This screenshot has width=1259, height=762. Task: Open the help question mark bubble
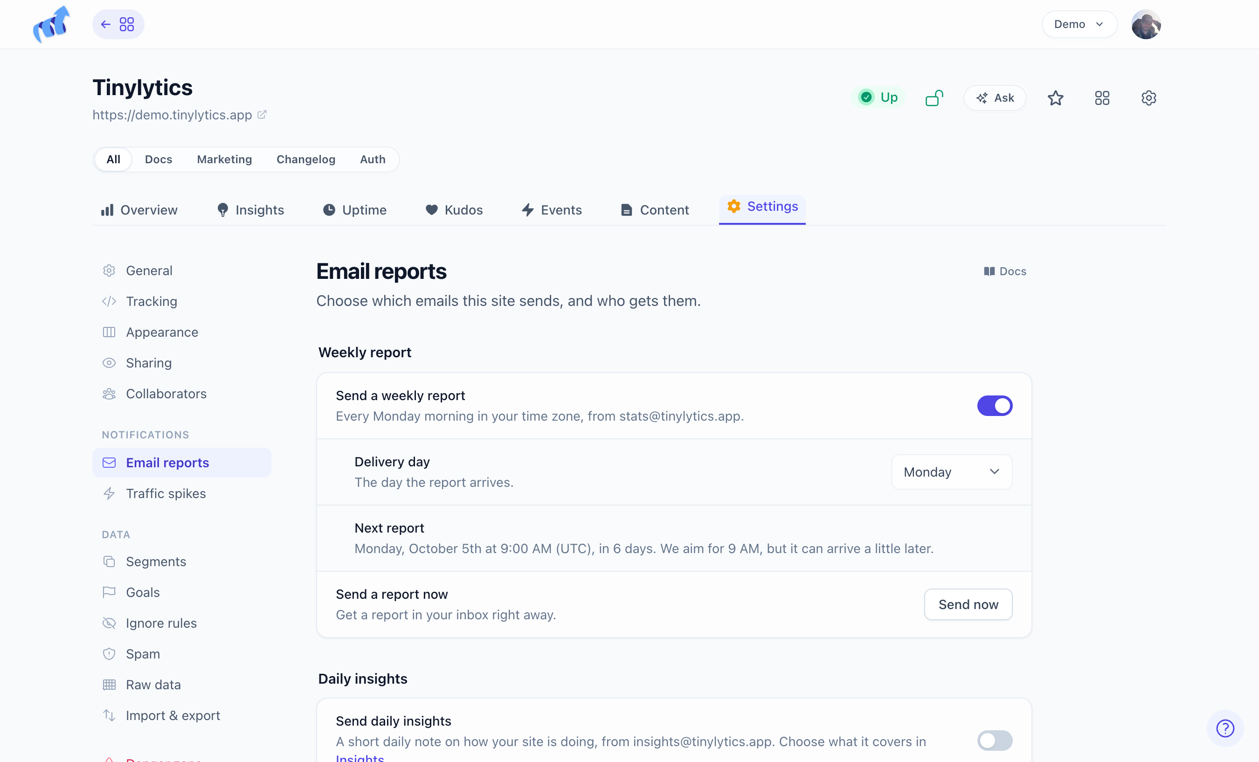[x=1225, y=728]
